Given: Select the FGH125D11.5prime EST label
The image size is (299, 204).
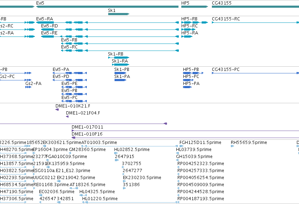Looking at the screenshot, I should [x=200, y=143].
